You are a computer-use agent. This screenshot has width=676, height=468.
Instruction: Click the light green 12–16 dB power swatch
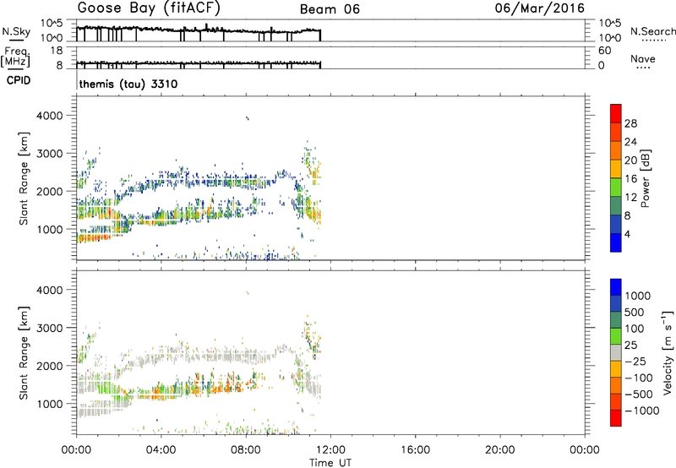click(616, 187)
